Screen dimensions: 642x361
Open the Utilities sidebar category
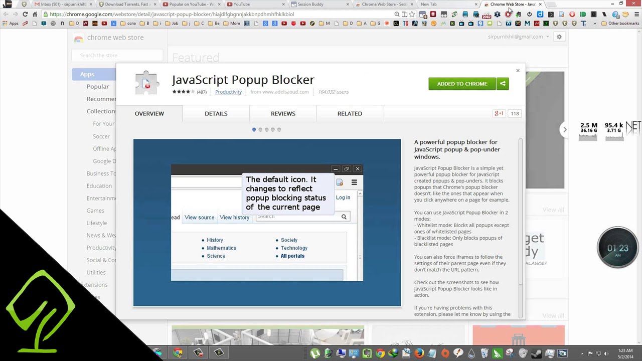pyautogui.click(x=96, y=272)
